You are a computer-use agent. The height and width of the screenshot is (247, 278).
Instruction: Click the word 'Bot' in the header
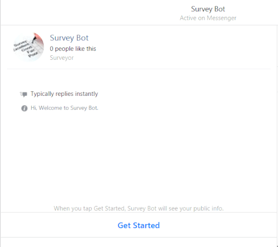click(220, 9)
